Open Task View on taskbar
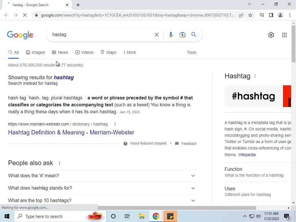Screen dimensions: 296x222 127,216
